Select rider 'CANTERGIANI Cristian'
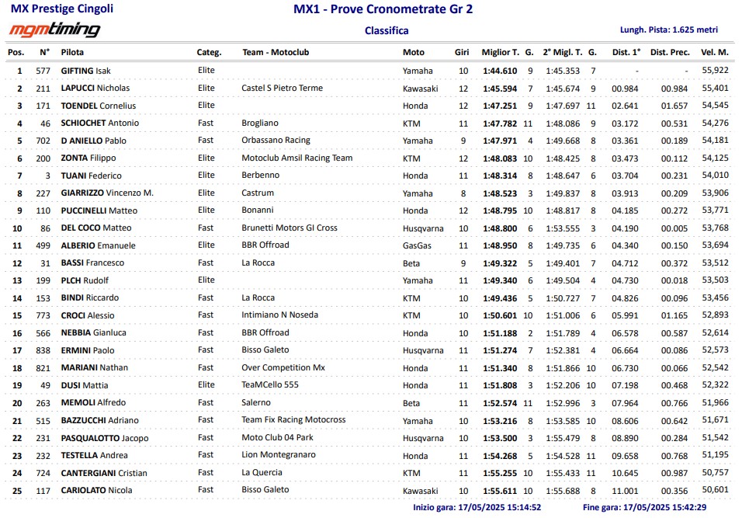The image size is (742, 518). click(104, 474)
